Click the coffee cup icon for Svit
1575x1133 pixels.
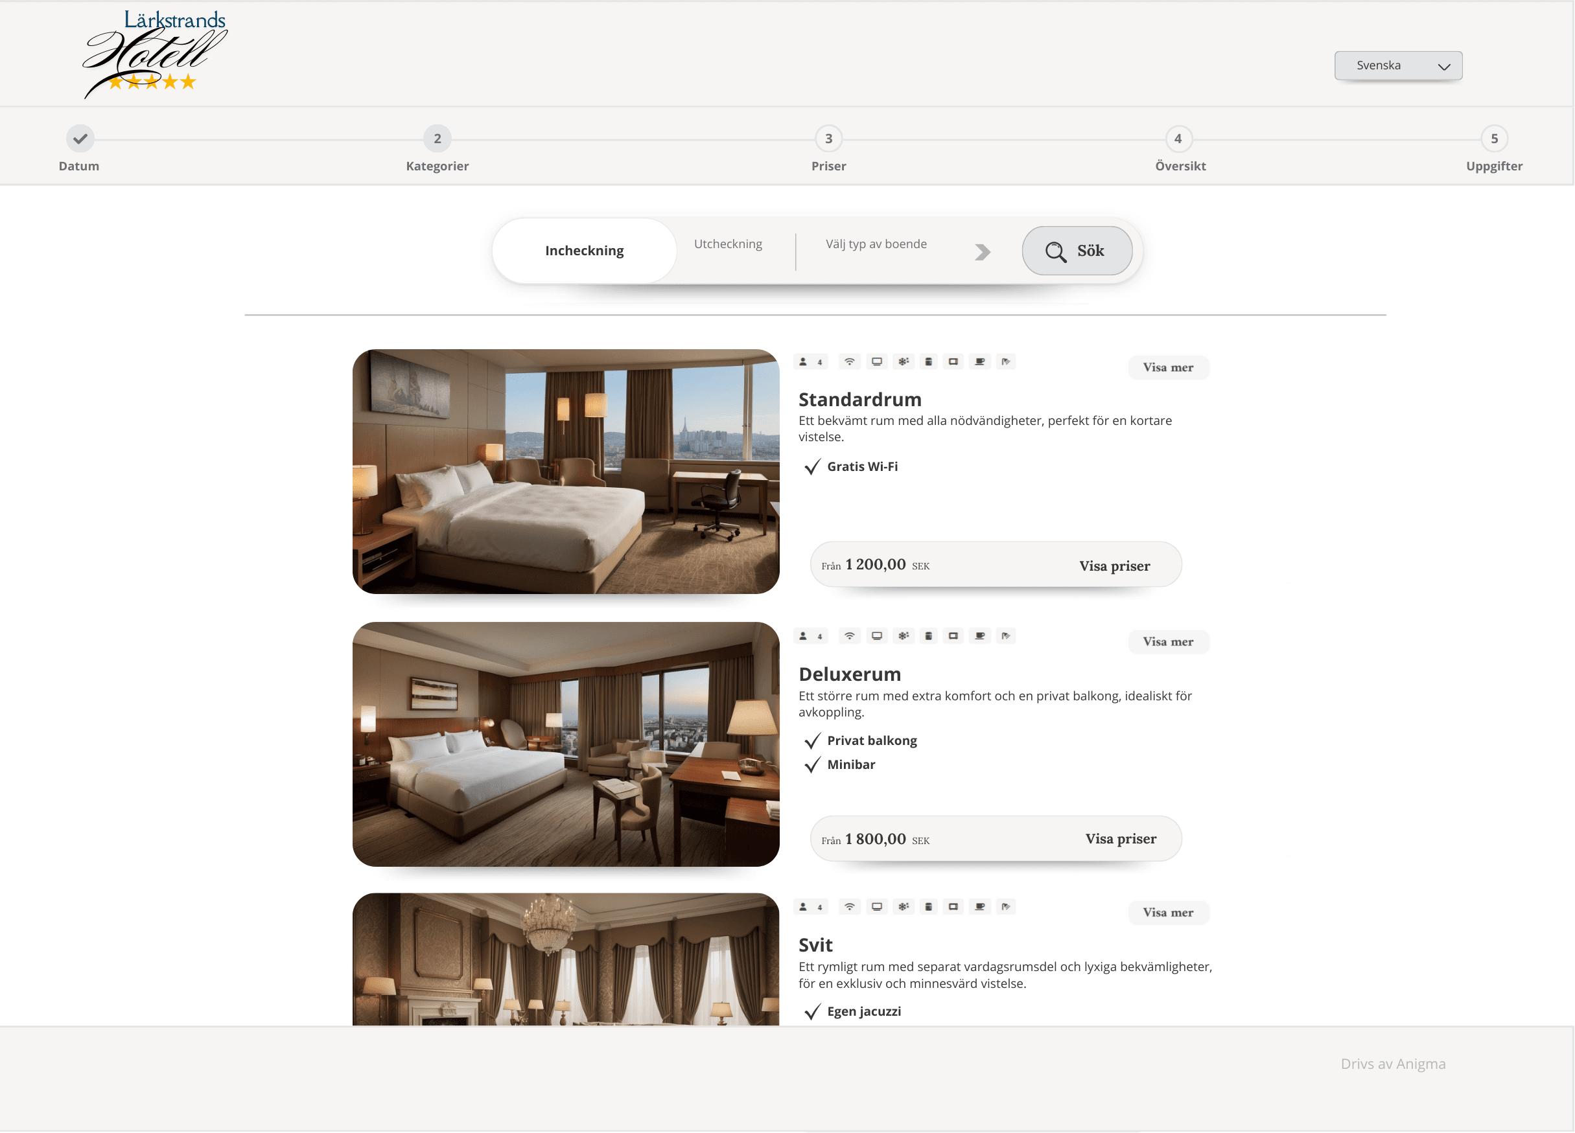click(980, 907)
